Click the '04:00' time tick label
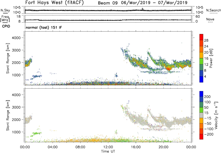 (52, 147)
